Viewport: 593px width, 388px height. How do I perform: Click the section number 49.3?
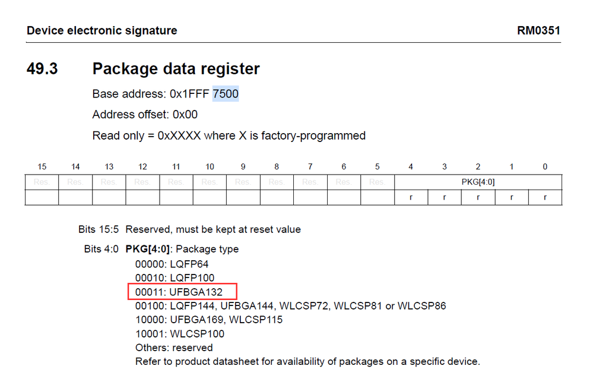pyautogui.click(x=42, y=69)
